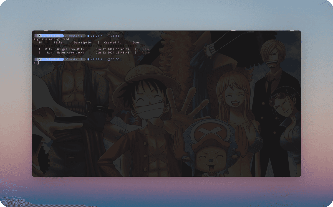The width and height of the screenshot is (333, 207).
Task: Select the description 'Never come back!'
Action: [70, 53]
